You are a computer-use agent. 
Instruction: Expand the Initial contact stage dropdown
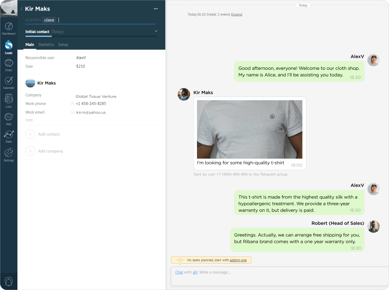pos(156,31)
